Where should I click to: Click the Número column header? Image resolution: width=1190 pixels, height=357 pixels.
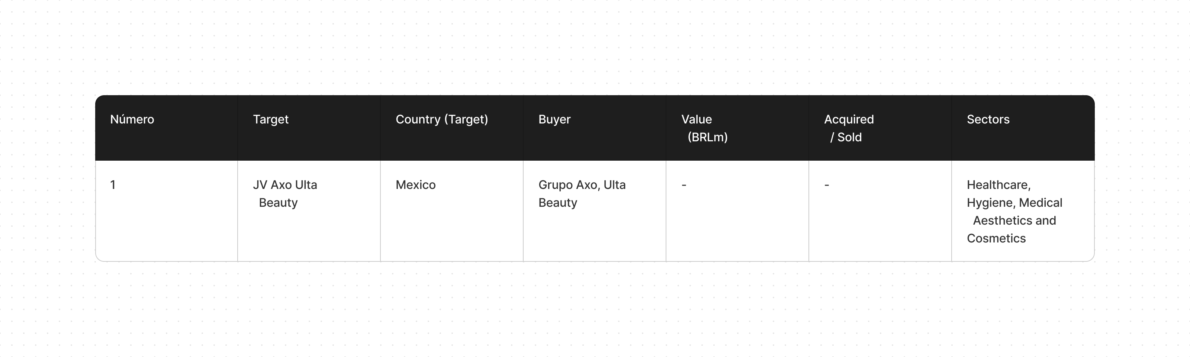point(132,119)
